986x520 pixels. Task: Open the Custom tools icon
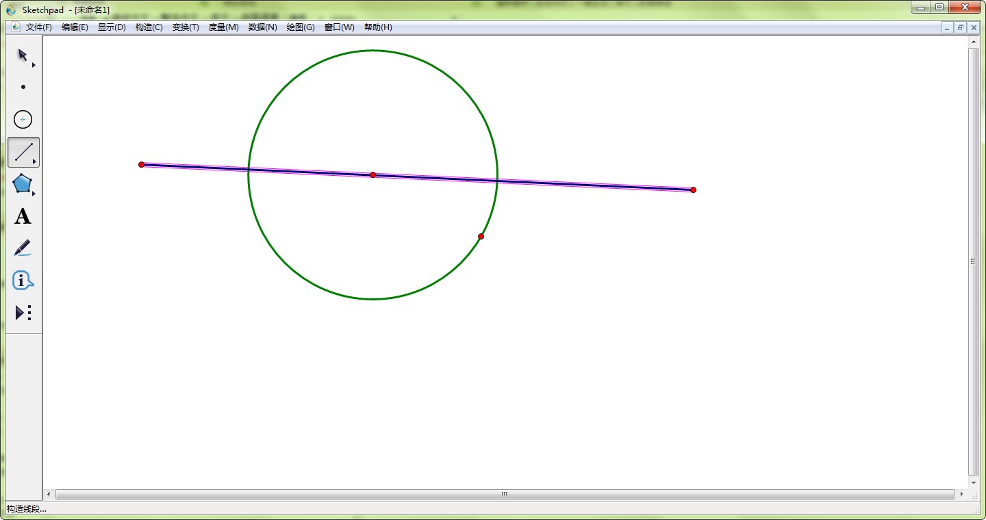point(23,313)
